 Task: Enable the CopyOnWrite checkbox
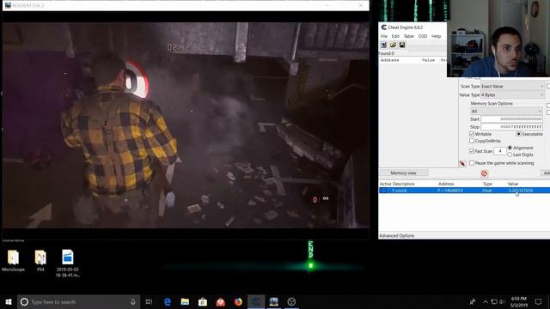[x=472, y=141]
